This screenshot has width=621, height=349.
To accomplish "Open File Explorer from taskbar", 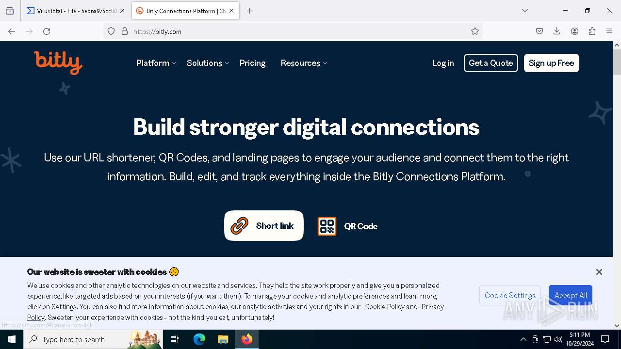I will (223, 339).
